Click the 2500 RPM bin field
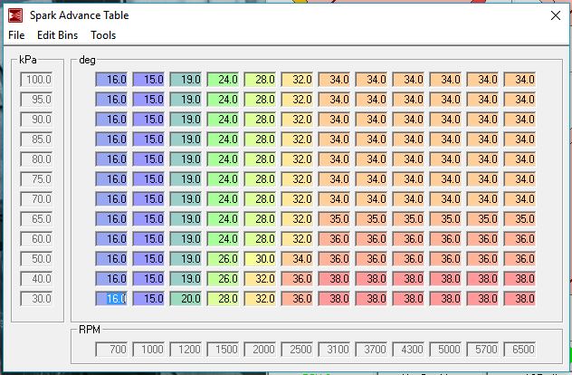The height and width of the screenshot is (375, 572). point(297,349)
